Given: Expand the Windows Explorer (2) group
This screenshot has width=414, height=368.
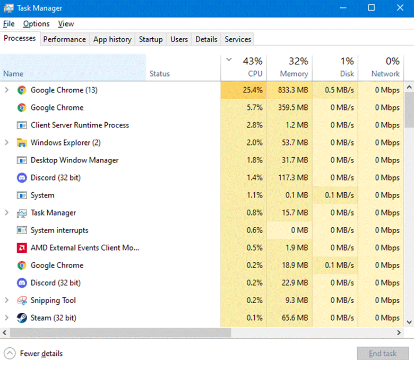Looking at the screenshot, I should (6, 143).
